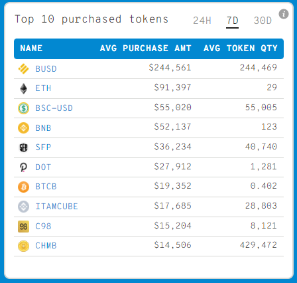Click the DOT Polkadot icon
This screenshot has width=297, height=283.
pyautogui.click(x=23, y=167)
